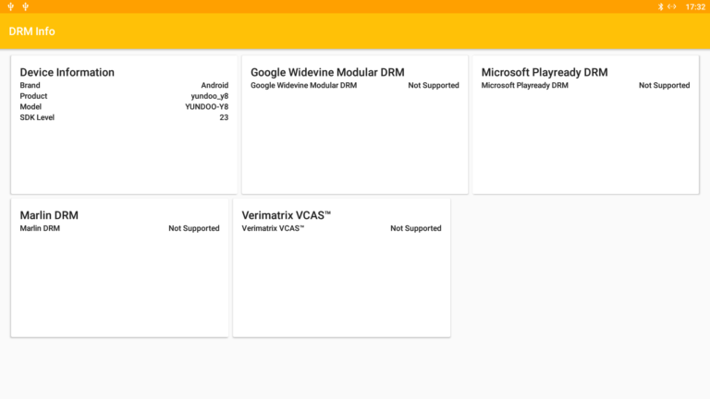The width and height of the screenshot is (710, 399).
Task: Click the Google Widevine Modular DRM row label
Action: pyautogui.click(x=304, y=85)
